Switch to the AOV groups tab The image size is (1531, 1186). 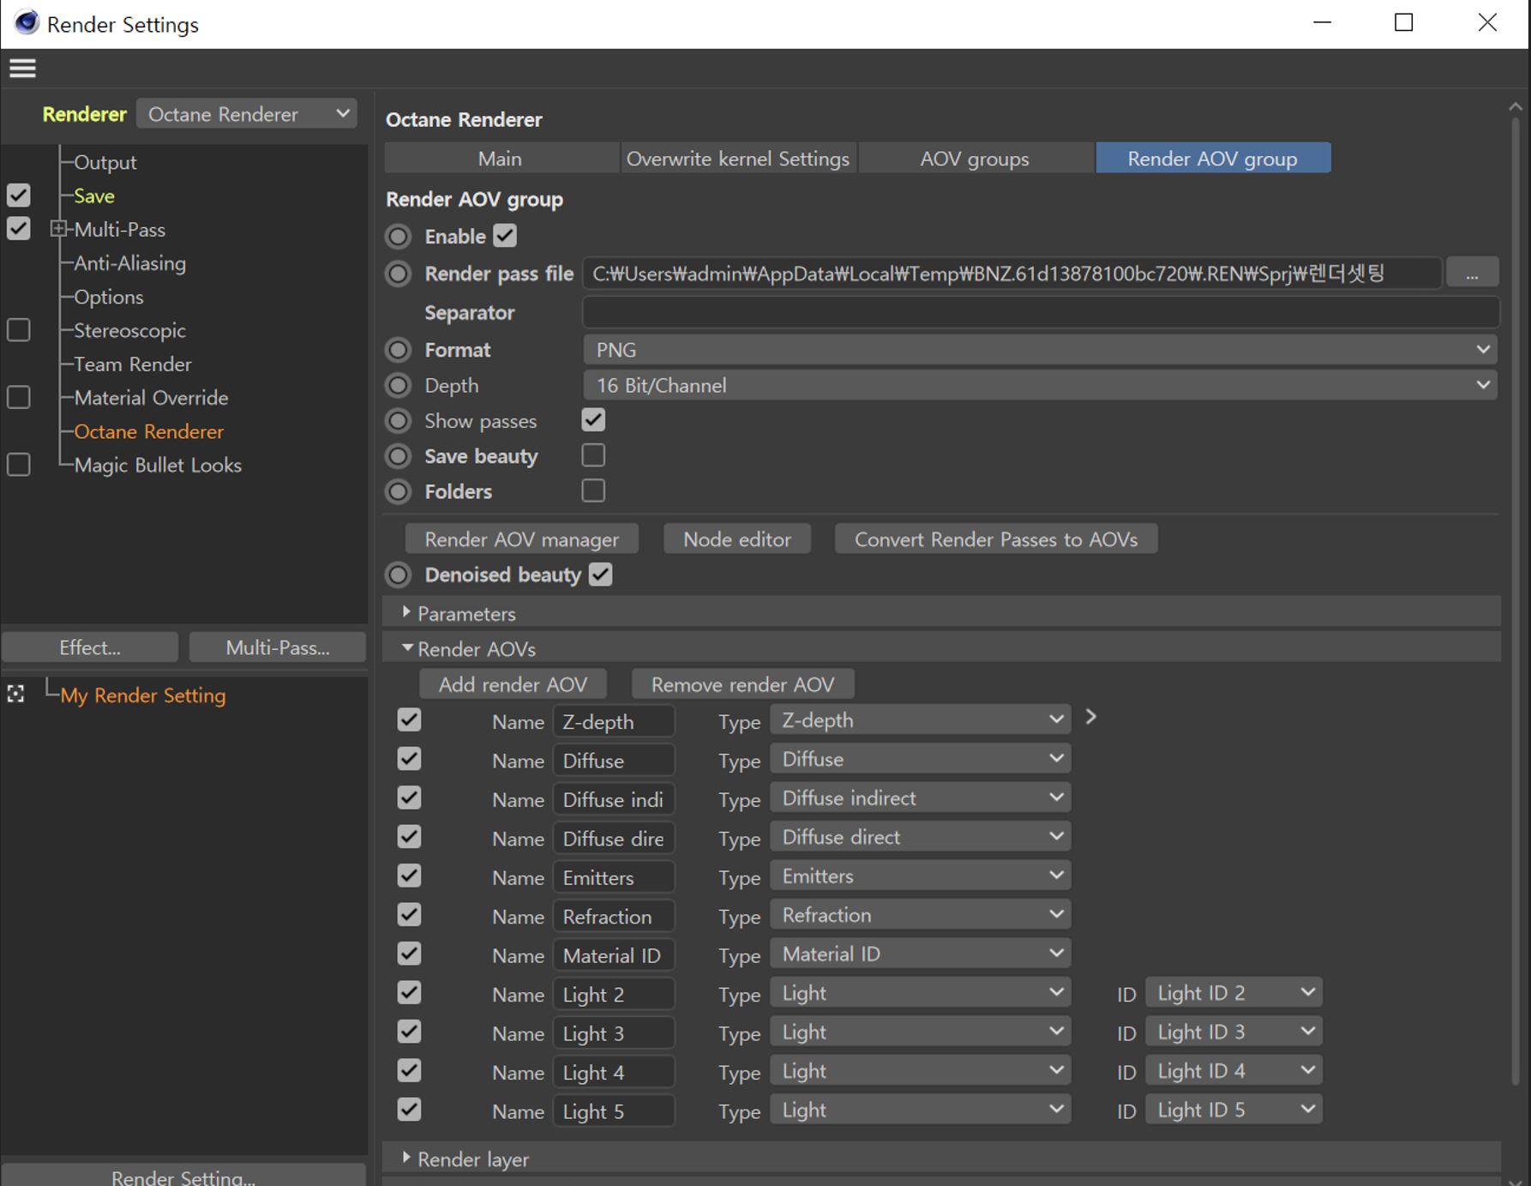click(x=975, y=159)
